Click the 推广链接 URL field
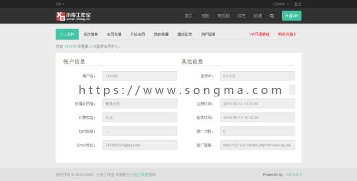The image size is (357, 181). click(258, 145)
